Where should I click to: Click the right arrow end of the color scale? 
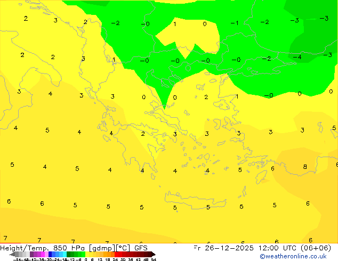(x=154, y=254)
